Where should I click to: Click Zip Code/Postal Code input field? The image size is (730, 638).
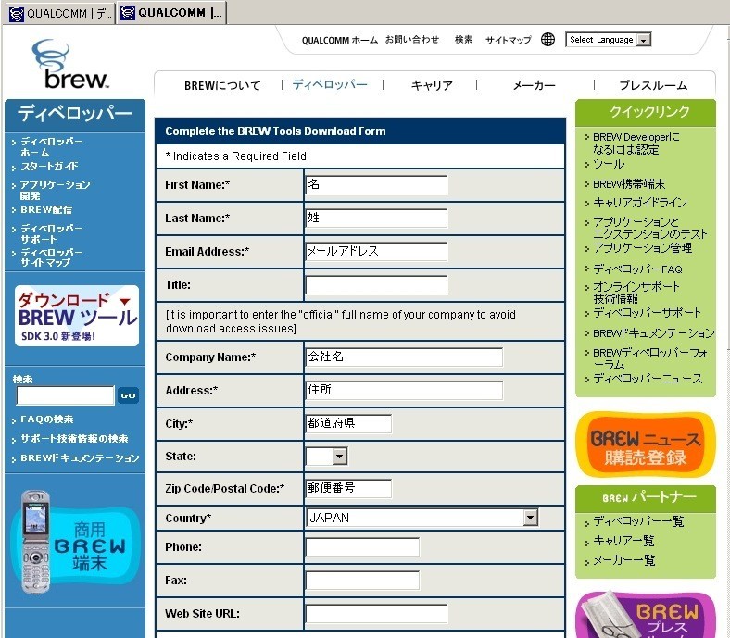coord(348,488)
